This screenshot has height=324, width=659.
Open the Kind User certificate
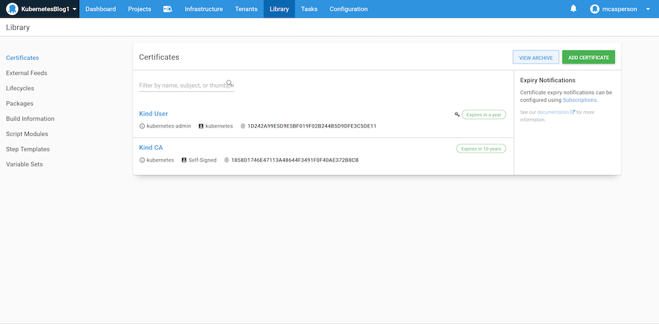tap(154, 114)
